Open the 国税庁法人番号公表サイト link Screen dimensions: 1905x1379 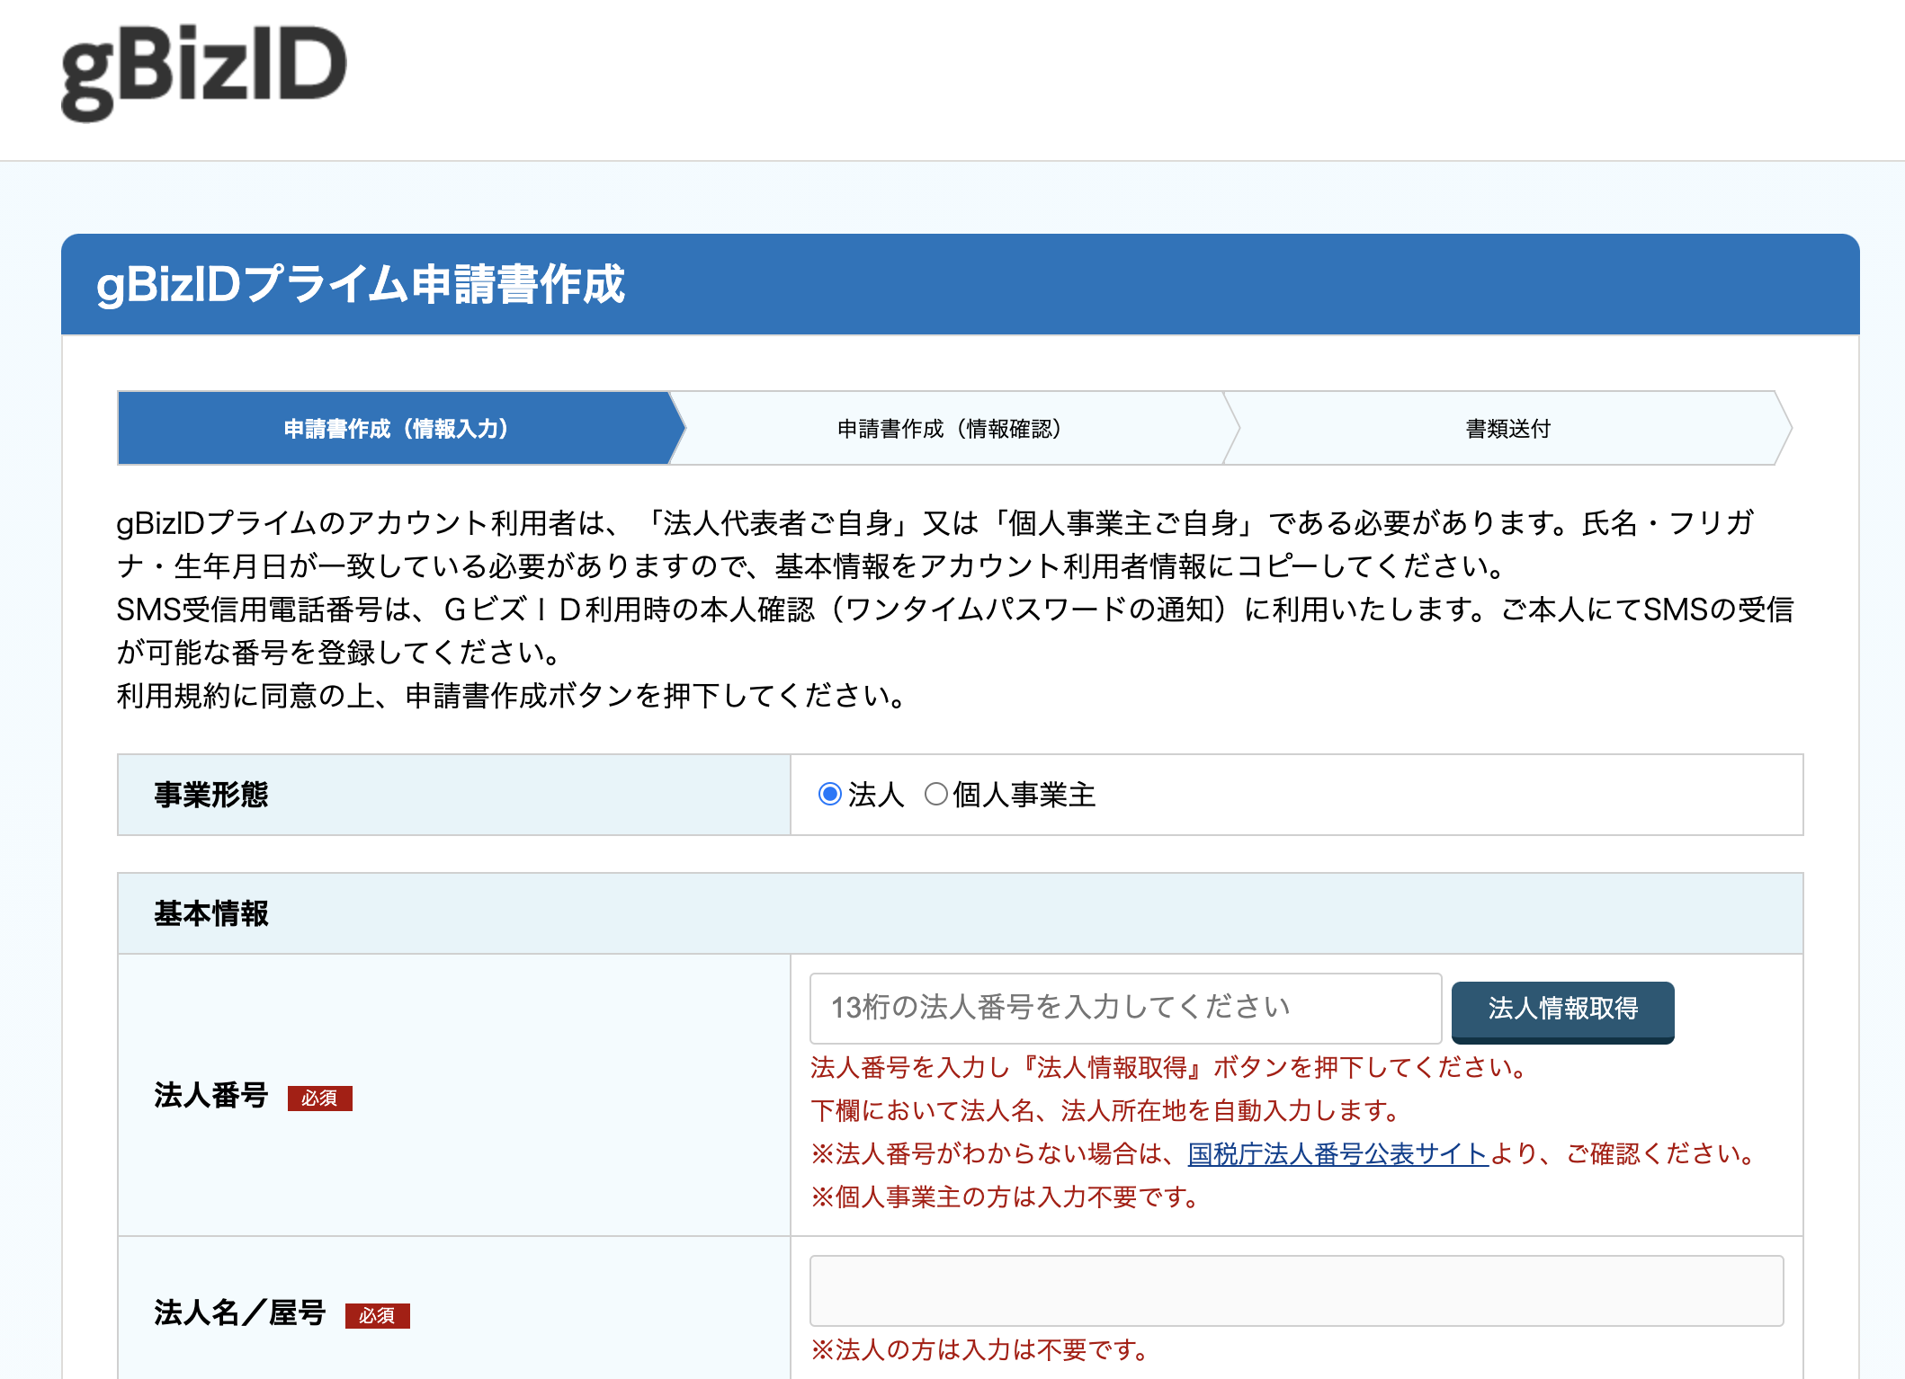point(1338,1154)
